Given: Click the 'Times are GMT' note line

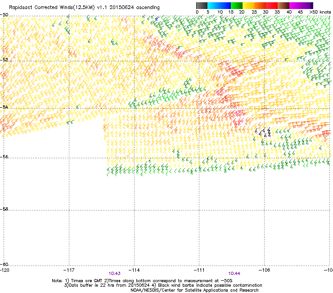Looking at the screenshot, I should (142, 281).
